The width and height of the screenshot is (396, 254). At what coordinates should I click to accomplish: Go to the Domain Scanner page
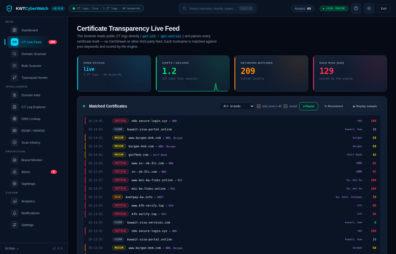[x=34, y=54]
